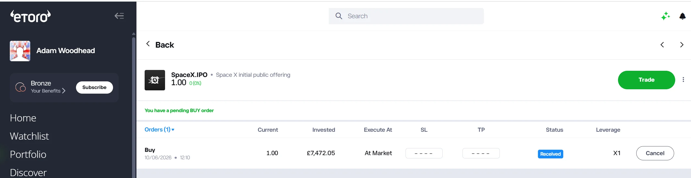The height and width of the screenshot is (178, 691).
Task: Click the order's current value 1.00
Action: click(x=272, y=153)
